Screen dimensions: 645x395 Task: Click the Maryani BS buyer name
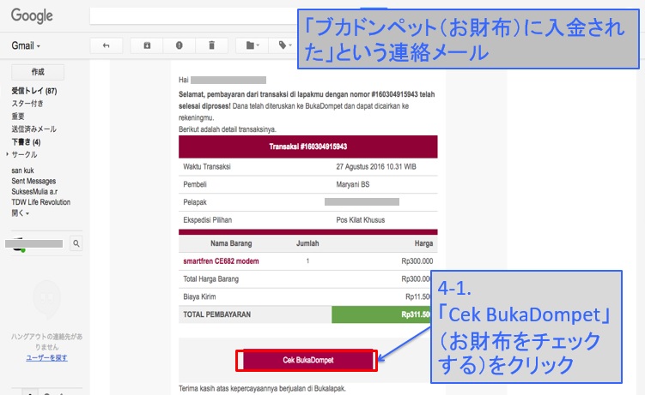352,184
